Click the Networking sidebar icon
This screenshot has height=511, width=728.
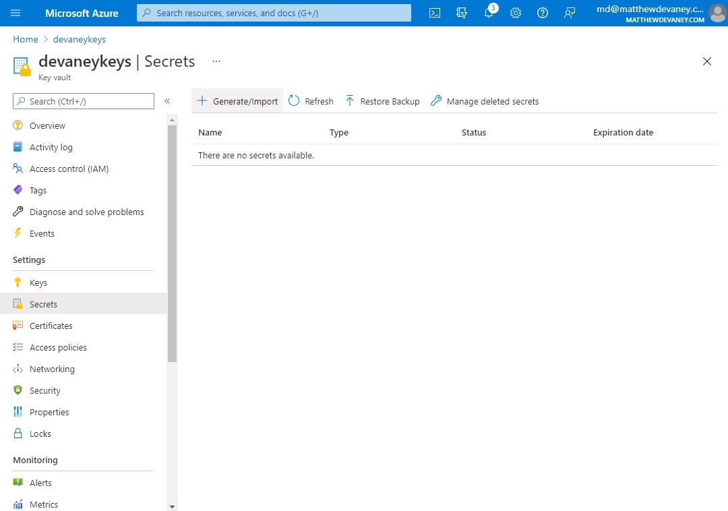click(18, 369)
